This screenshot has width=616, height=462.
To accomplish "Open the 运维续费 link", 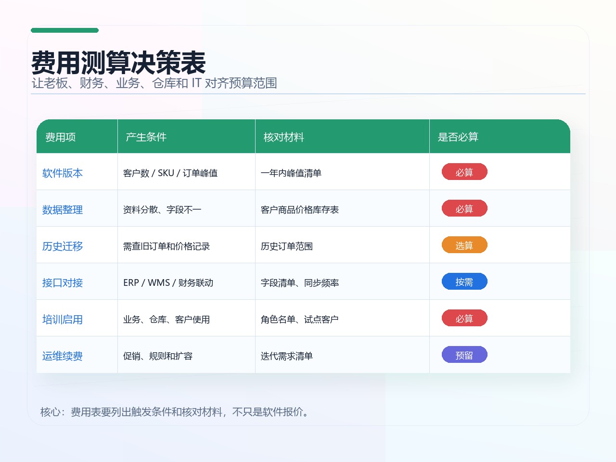I will [63, 356].
